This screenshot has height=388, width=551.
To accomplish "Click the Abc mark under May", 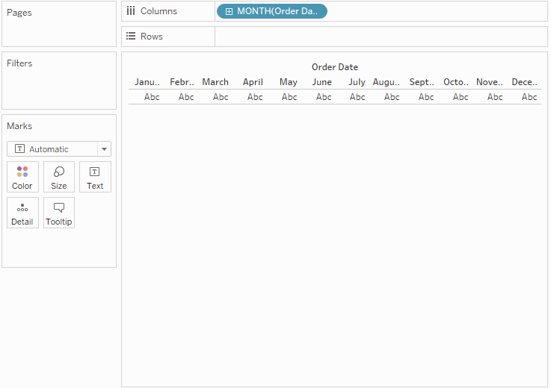I will pyautogui.click(x=289, y=97).
